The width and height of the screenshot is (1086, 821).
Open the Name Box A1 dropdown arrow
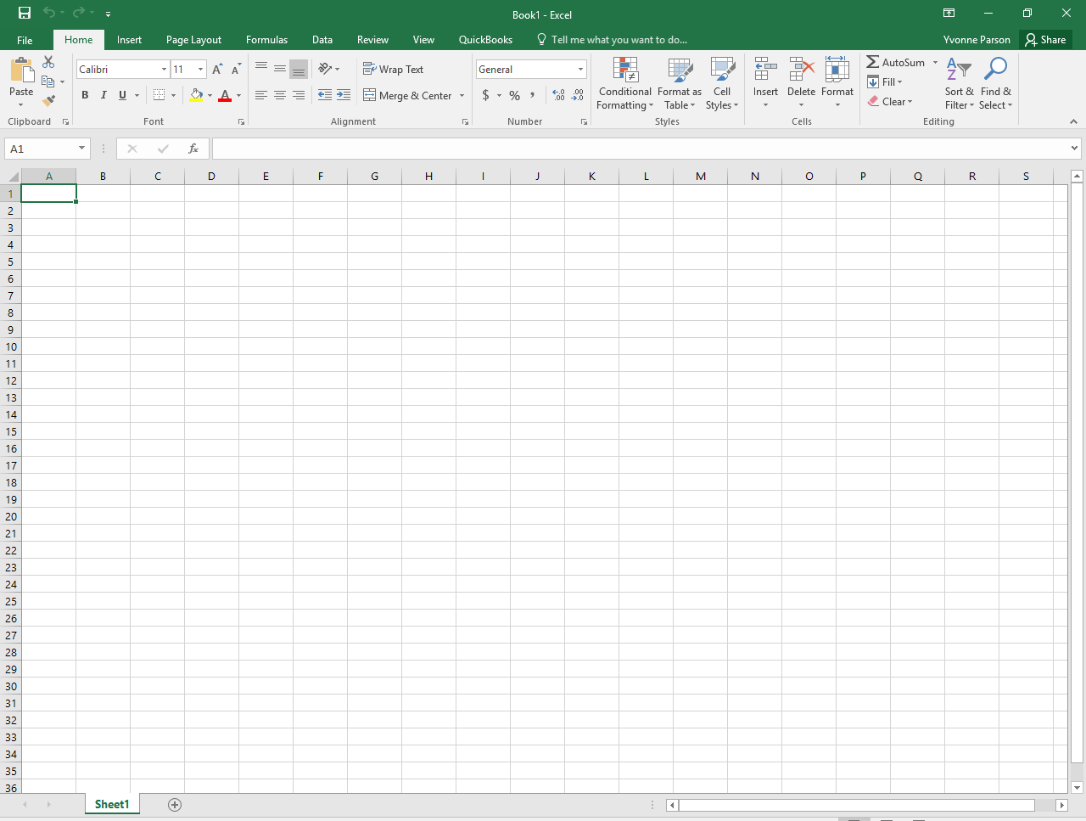81,149
